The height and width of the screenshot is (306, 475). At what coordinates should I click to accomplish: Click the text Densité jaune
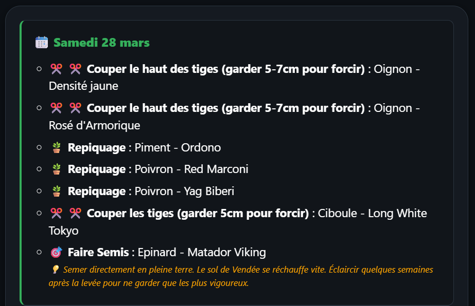click(83, 86)
